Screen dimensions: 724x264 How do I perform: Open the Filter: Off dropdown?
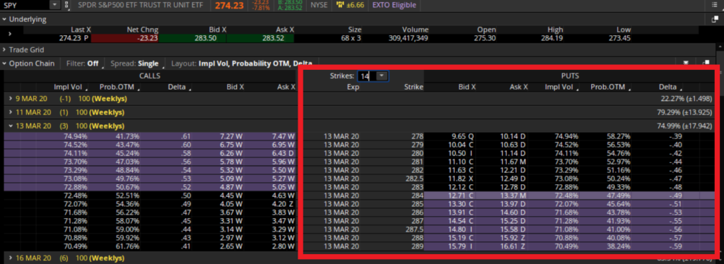(85, 64)
